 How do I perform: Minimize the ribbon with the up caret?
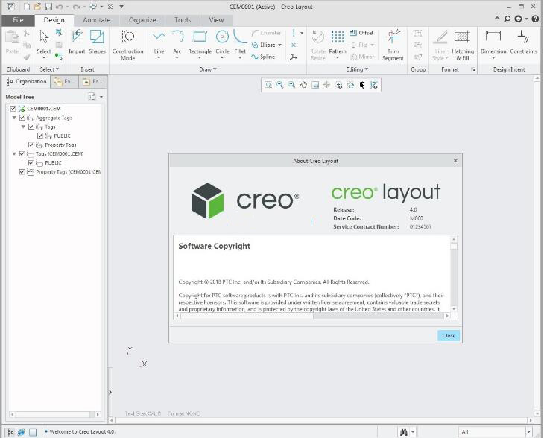[497, 19]
